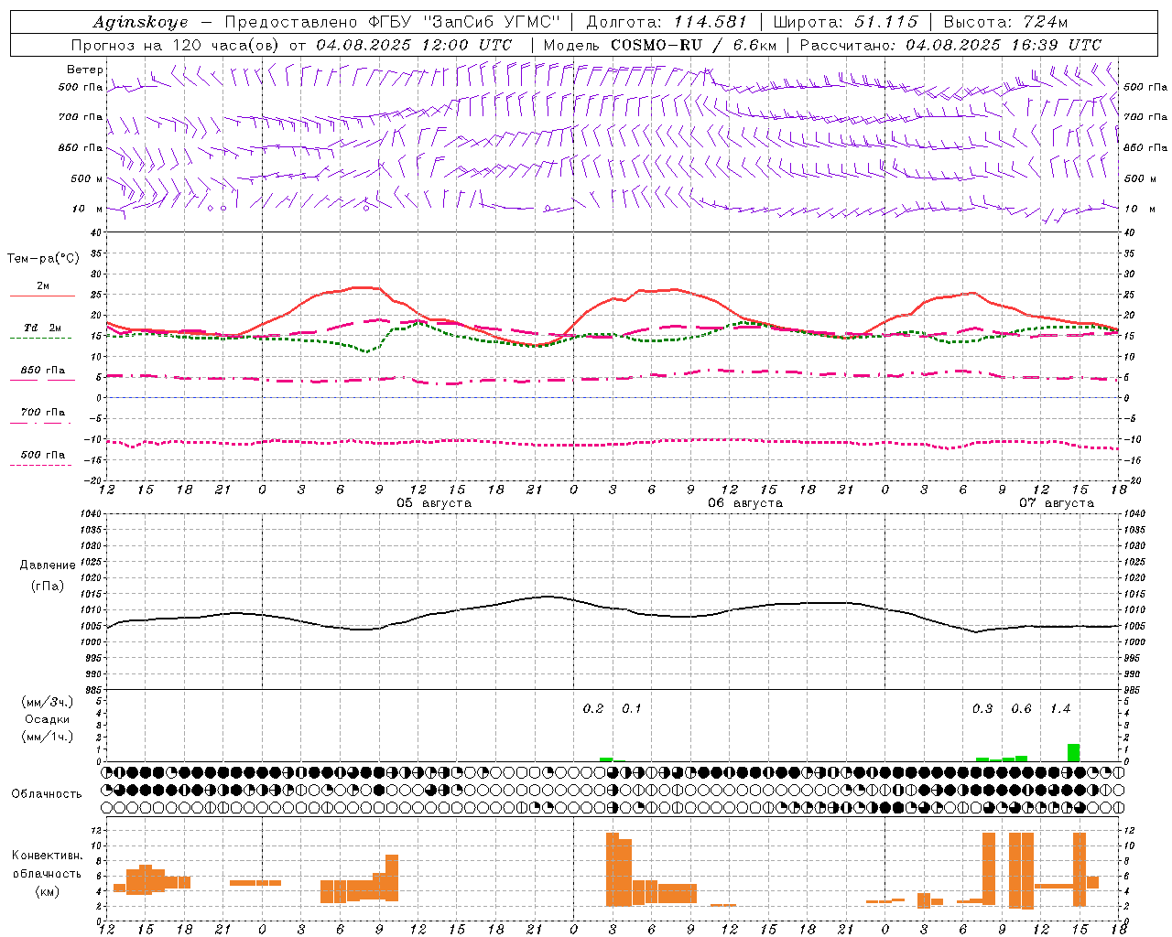Screen dimensions: 1172x937
Task: Click the Тем-ра(°C) axis title
Action: pyautogui.click(x=43, y=259)
